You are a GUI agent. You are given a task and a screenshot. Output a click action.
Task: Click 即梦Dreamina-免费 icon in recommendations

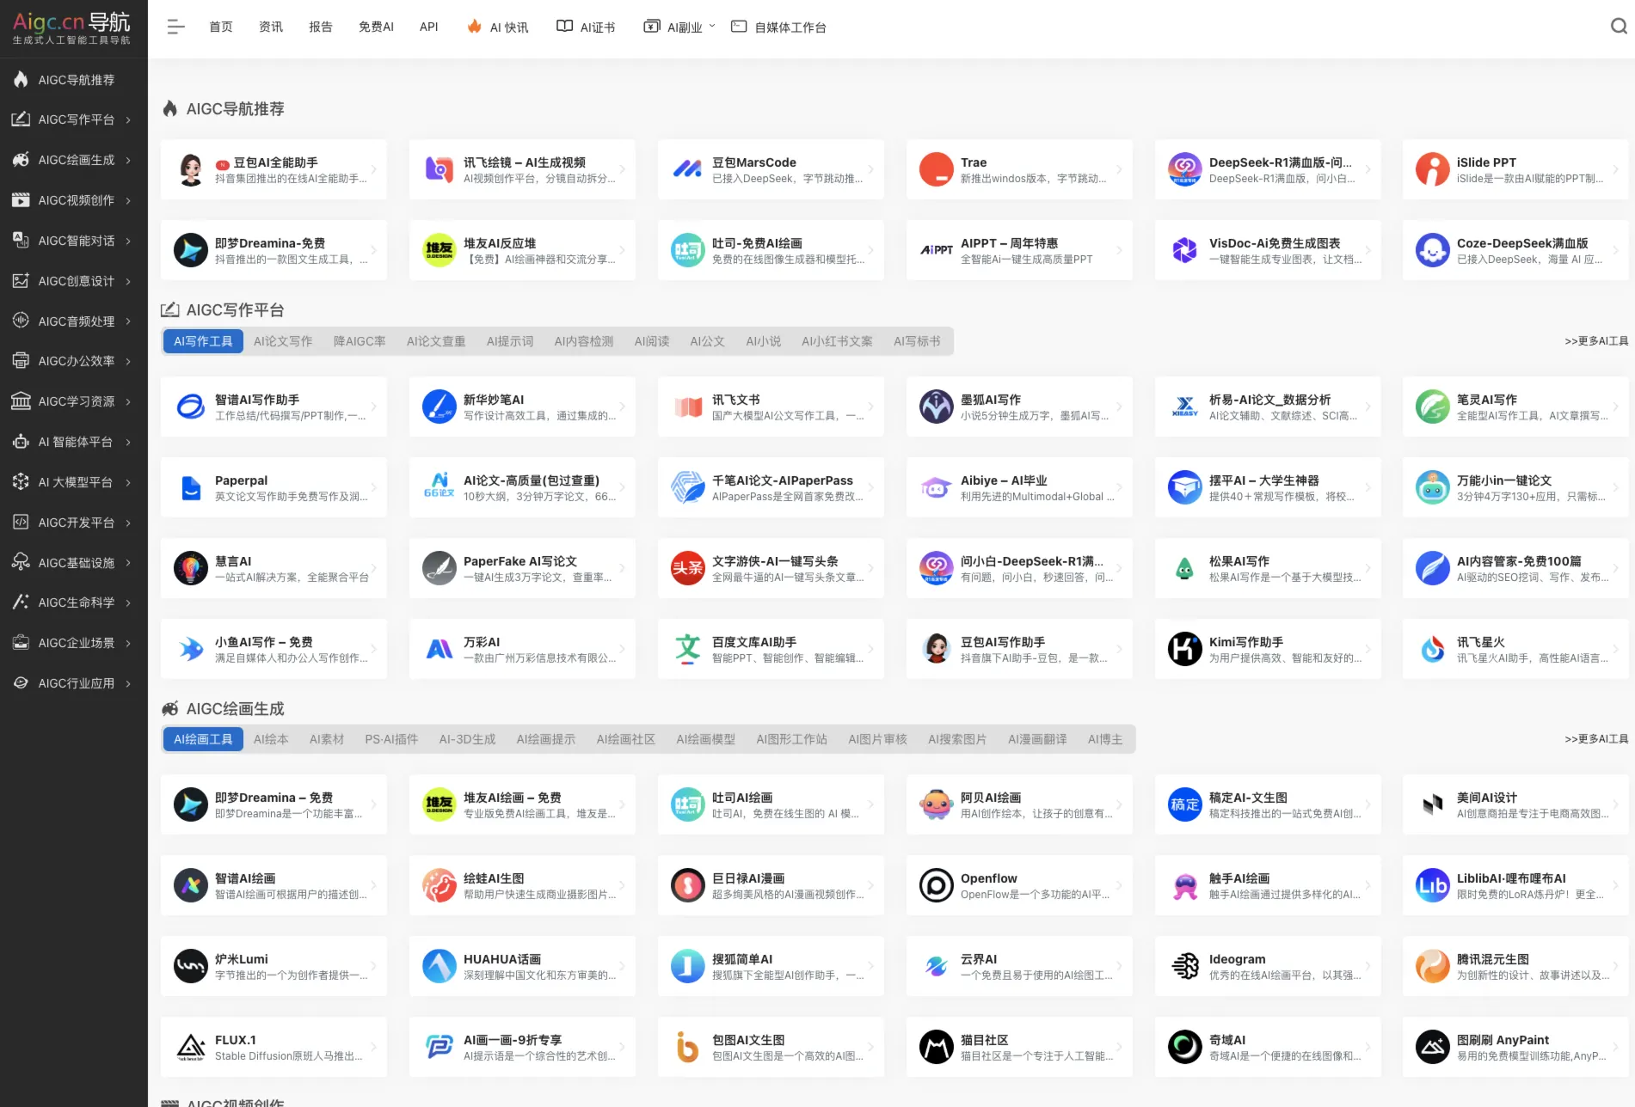(x=191, y=250)
